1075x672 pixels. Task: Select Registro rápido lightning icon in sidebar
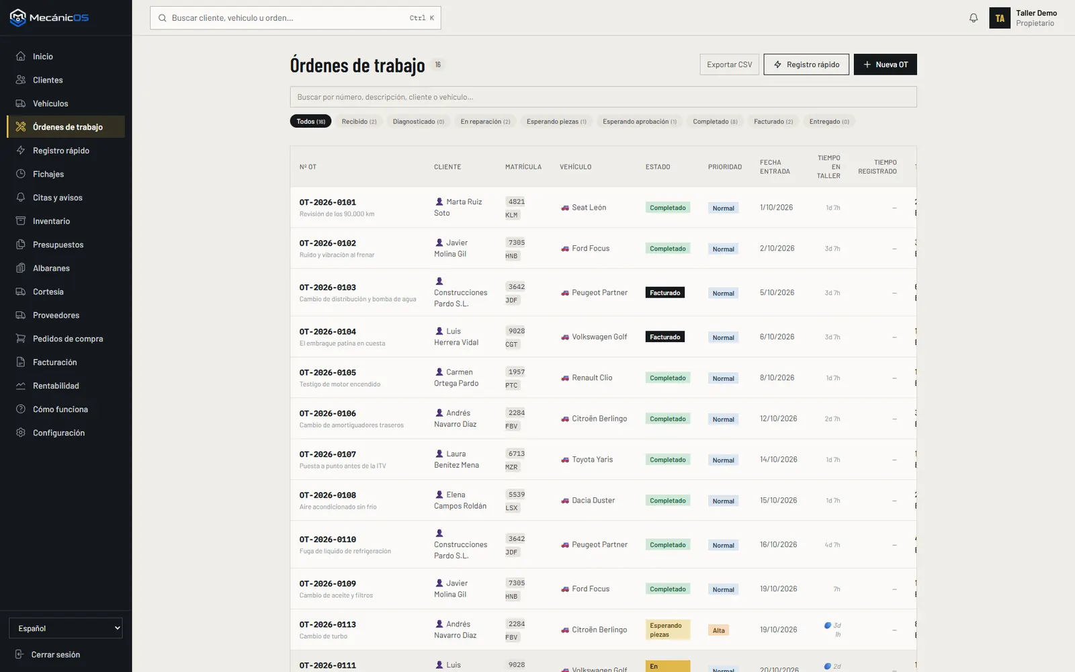point(21,151)
